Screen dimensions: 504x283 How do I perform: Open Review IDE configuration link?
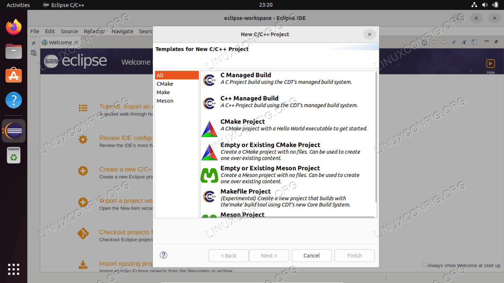point(126,138)
